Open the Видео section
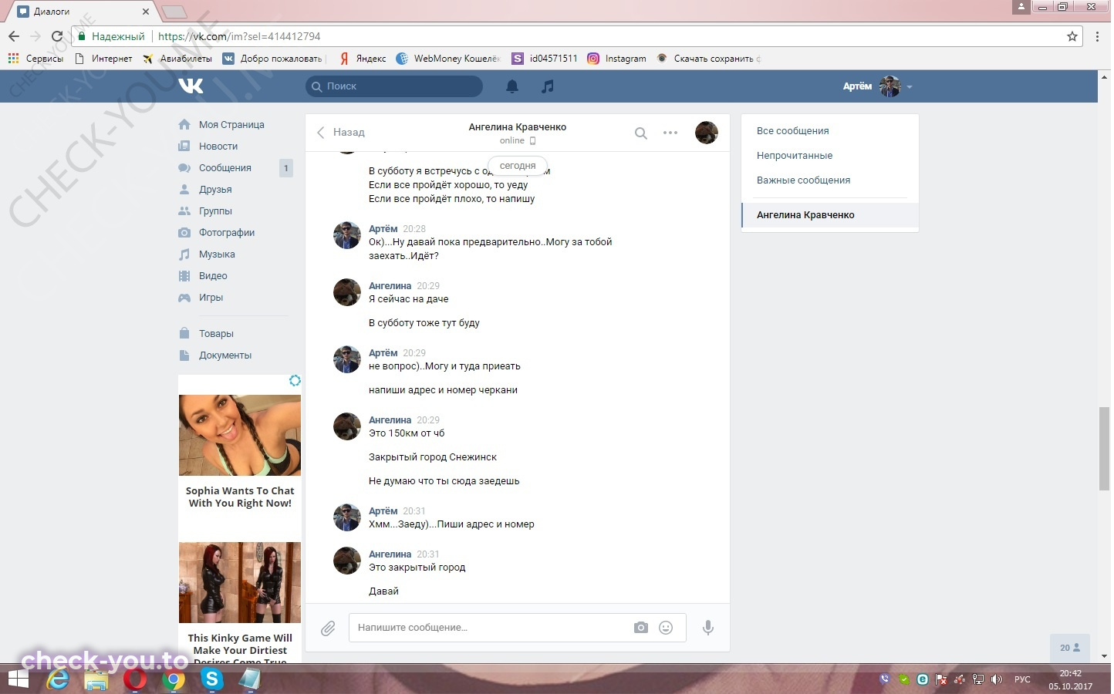 click(x=213, y=276)
